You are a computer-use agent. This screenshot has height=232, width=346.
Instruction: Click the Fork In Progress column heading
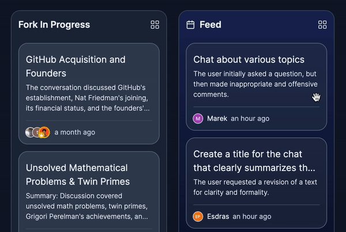tap(54, 25)
